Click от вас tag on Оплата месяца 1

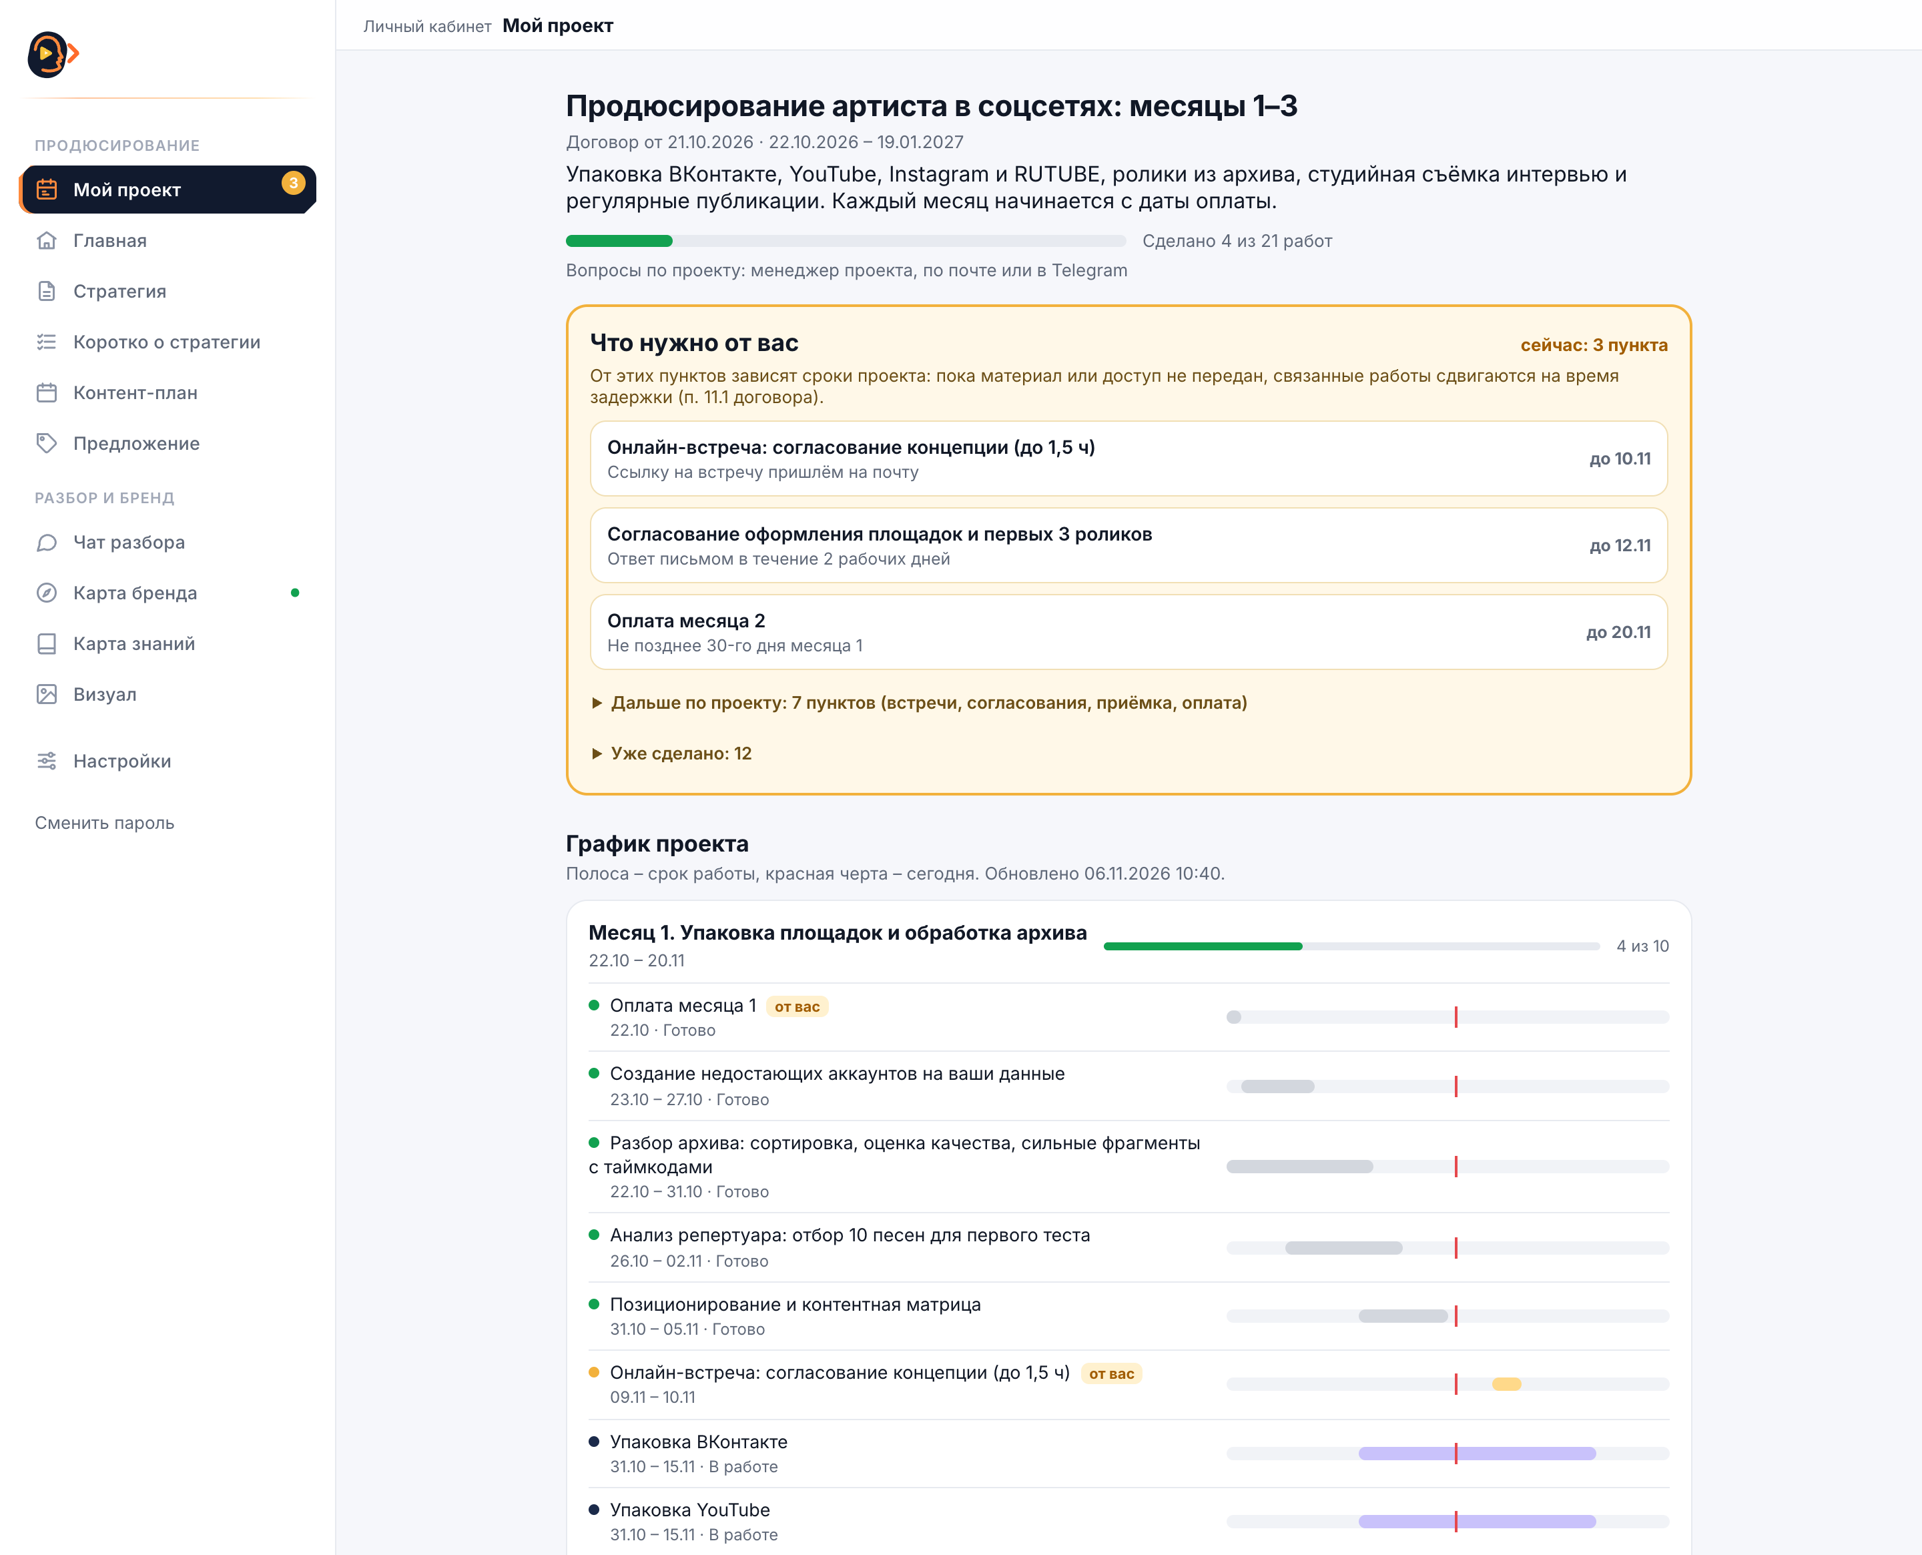pyautogui.click(x=797, y=1007)
